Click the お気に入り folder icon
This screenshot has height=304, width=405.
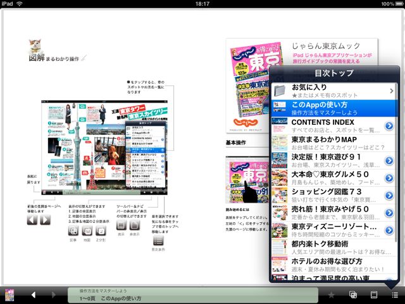280,91
